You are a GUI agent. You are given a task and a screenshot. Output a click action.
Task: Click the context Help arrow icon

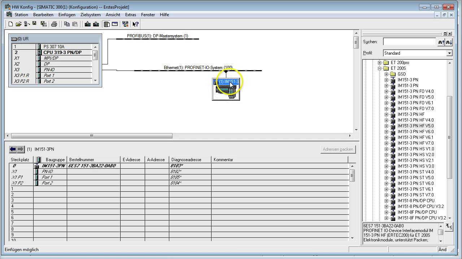135,24
